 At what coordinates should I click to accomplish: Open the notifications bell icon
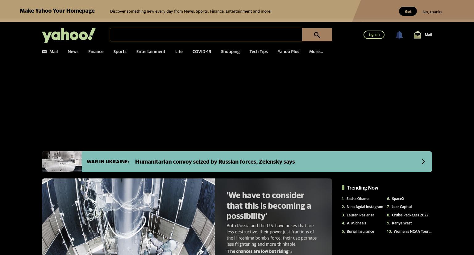[x=399, y=35]
